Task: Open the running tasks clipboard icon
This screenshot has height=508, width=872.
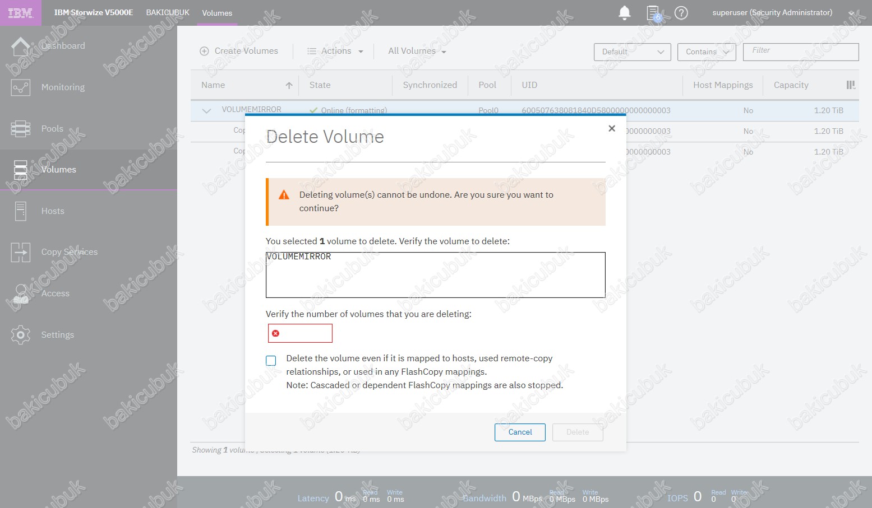Action: click(x=654, y=13)
